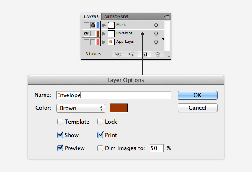Click the target circle of App Layer
252x172 pixels.
click(156, 42)
